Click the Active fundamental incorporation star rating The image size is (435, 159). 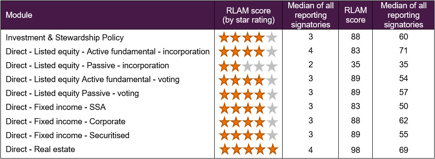pos(248,52)
